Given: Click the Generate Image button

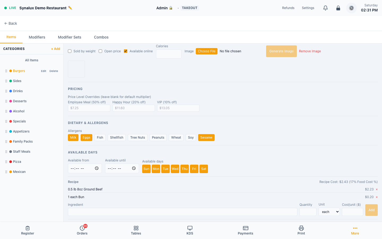Looking at the screenshot, I should [281, 51].
